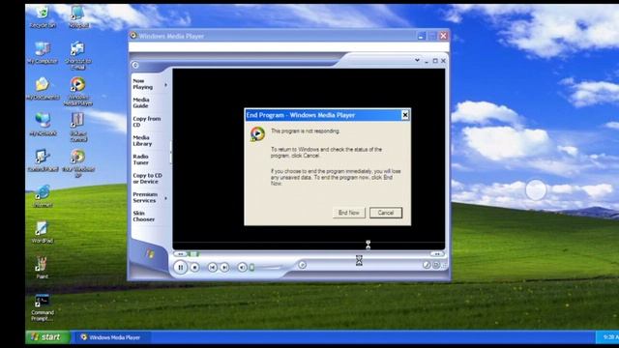Screen dimensions: 619x348
Task: Click the fast forward button on the seek bar
Action: [x=437, y=253]
